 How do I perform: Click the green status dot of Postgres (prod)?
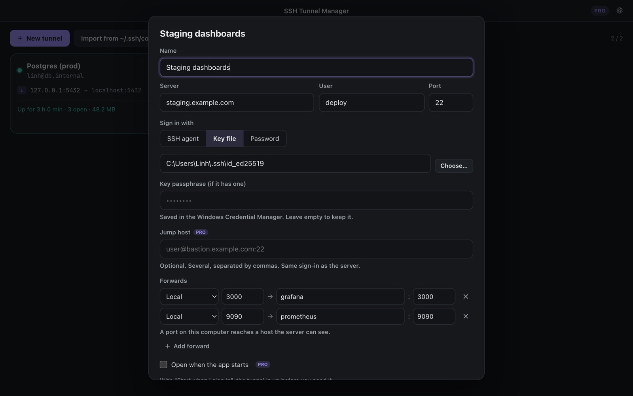pos(19,70)
